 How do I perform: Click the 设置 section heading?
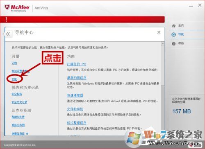coord(16,56)
